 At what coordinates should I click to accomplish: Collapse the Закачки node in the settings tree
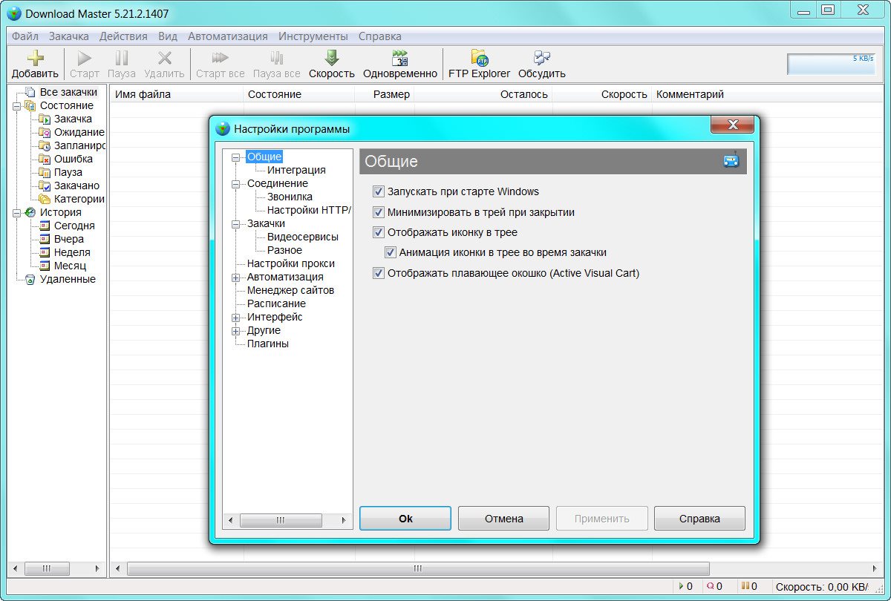tap(236, 224)
